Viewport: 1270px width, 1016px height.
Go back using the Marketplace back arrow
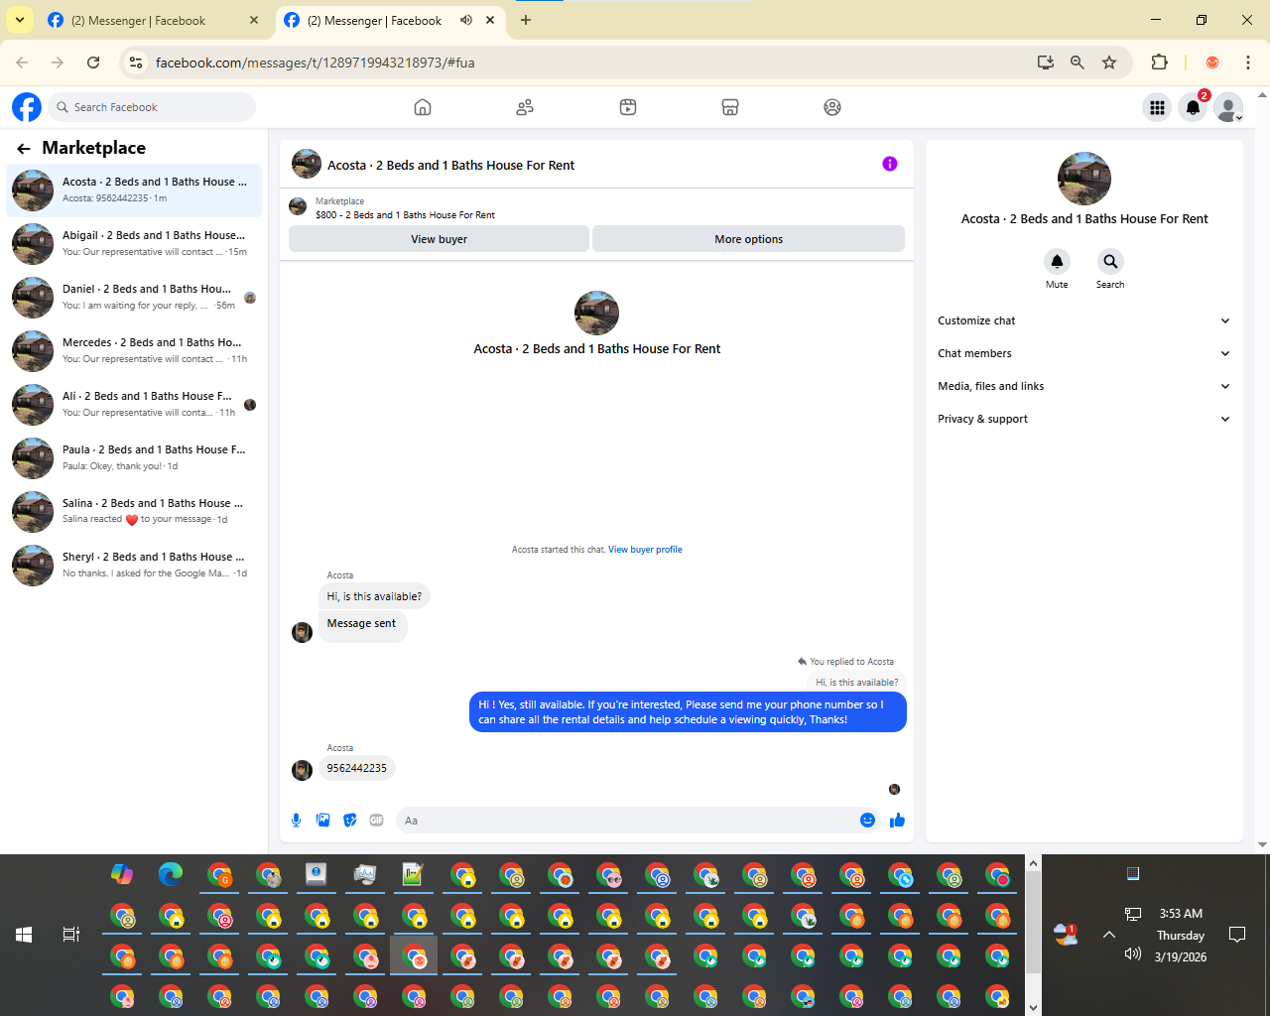pos(24,148)
